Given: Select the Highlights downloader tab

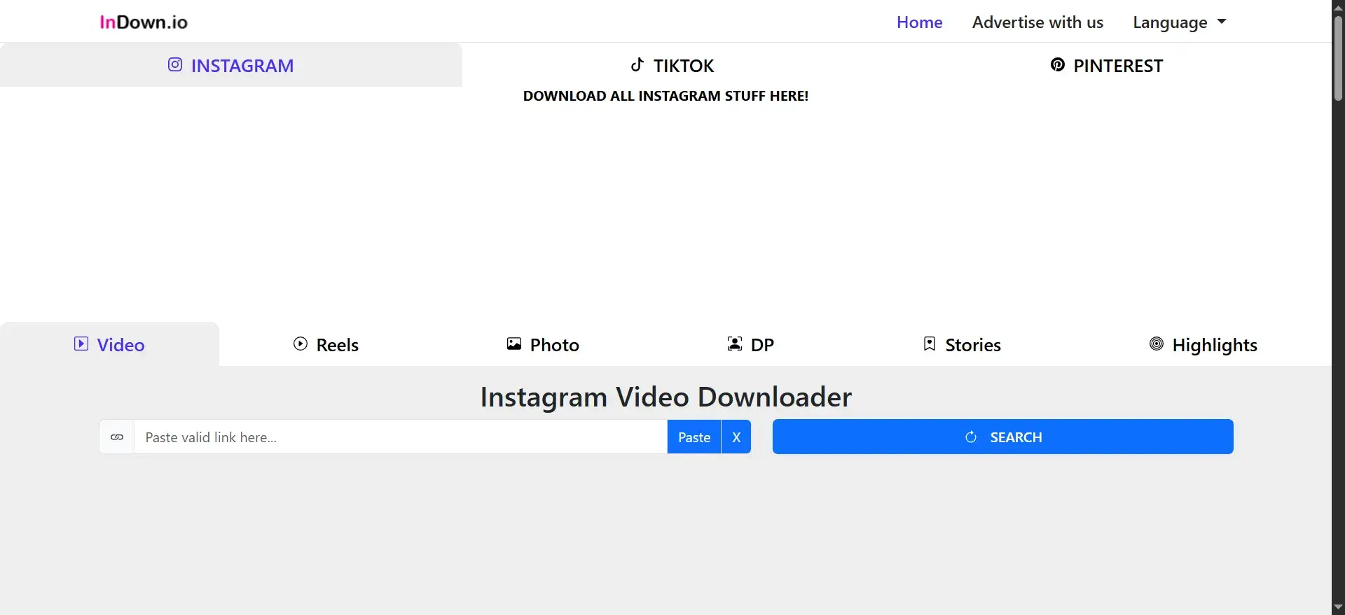Looking at the screenshot, I should 1203,344.
